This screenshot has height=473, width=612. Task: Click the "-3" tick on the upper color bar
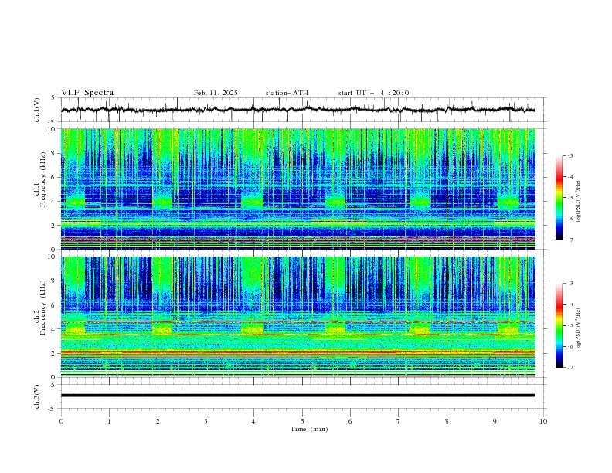tap(569, 155)
